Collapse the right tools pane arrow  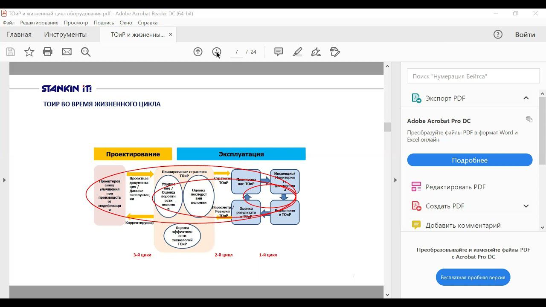pyautogui.click(x=395, y=180)
